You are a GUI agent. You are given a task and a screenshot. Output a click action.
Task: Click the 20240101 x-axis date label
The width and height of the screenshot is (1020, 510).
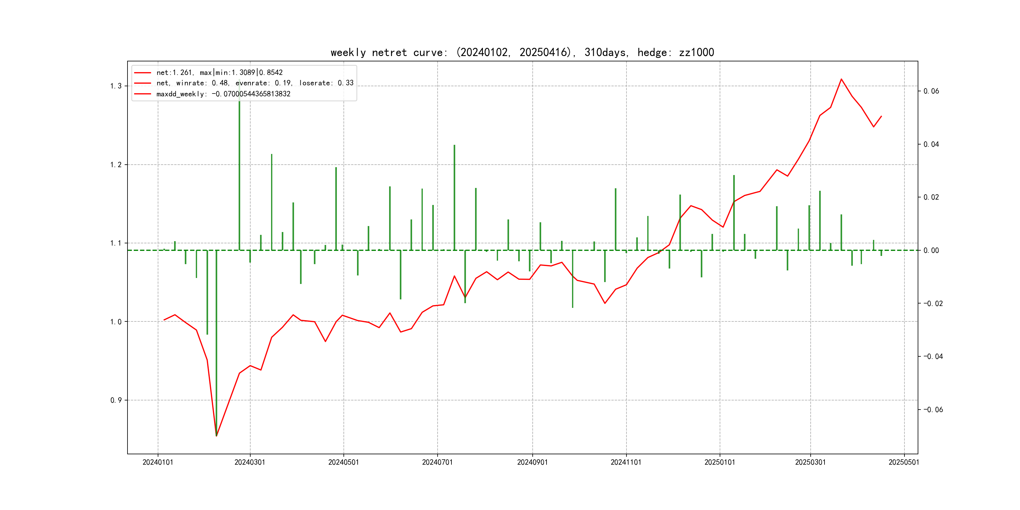pos(158,462)
